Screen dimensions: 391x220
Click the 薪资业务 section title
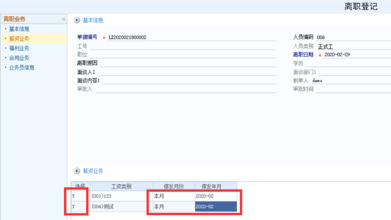[x=93, y=171]
